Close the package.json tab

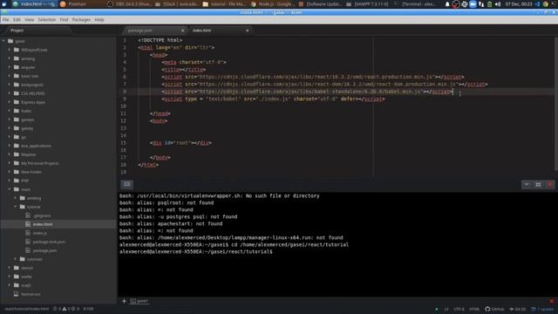point(183,31)
